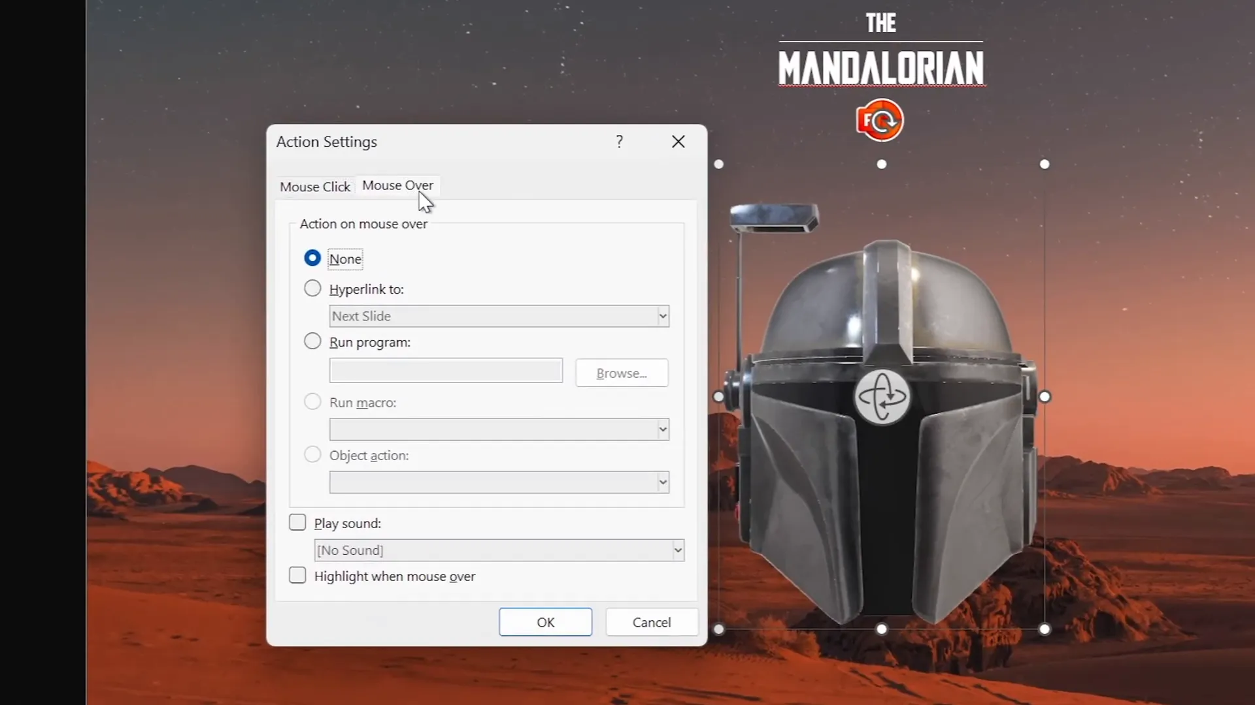Viewport: 1255px width, 705px height.
Task: Expand the [No Sound] dropdown
Action: click(499, 550)
